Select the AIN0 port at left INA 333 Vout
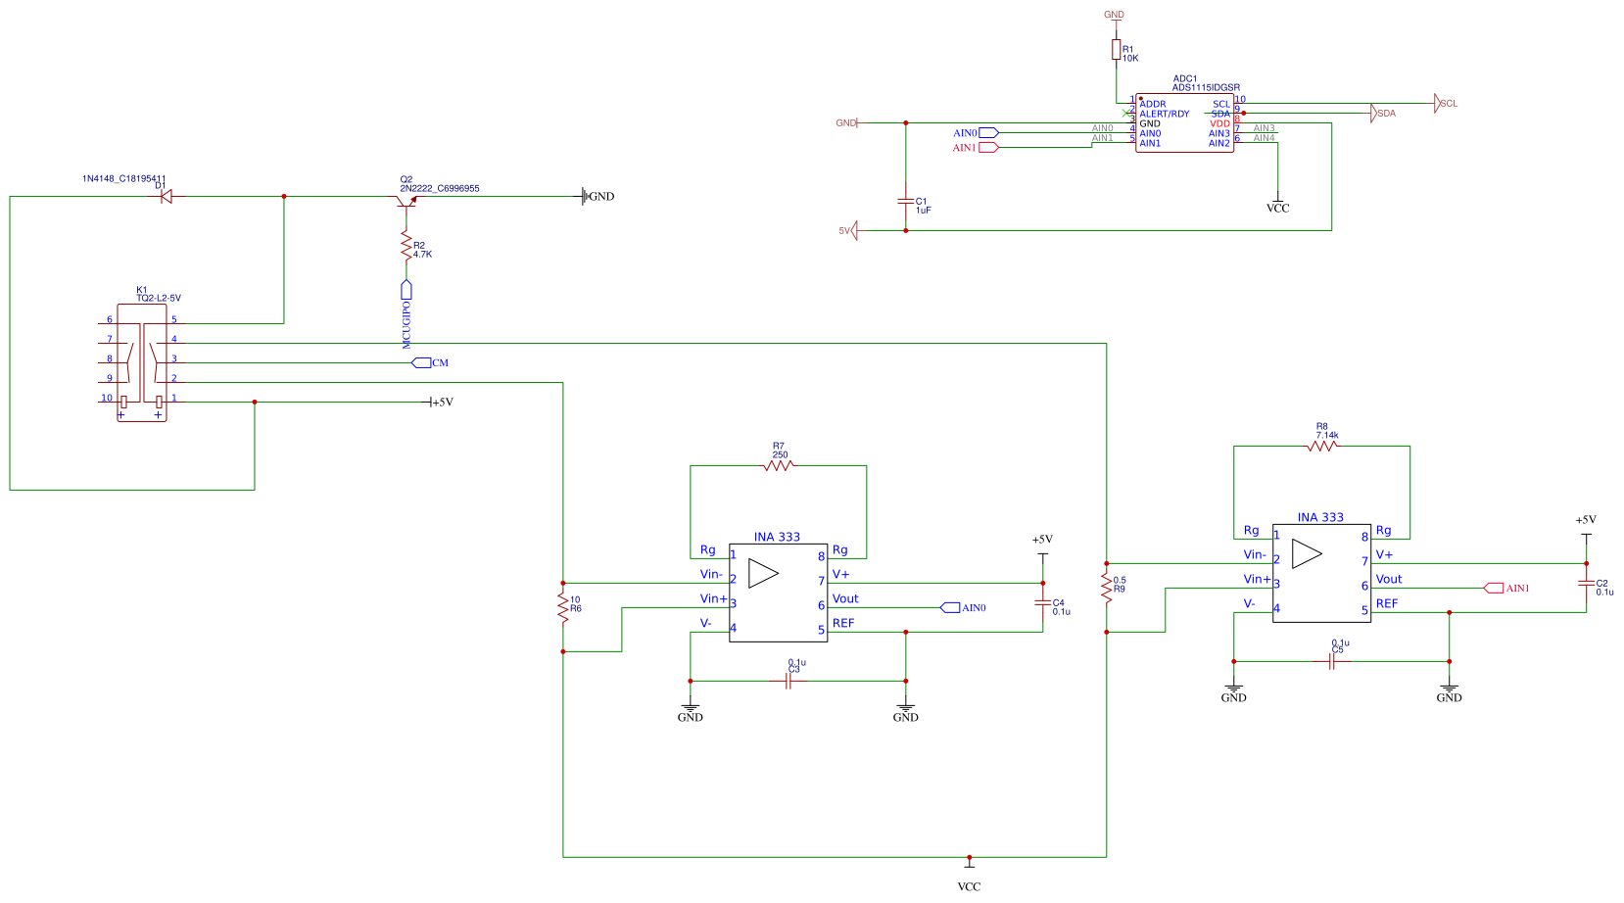This screenshot has height=903, width=1624. [950, 607]
